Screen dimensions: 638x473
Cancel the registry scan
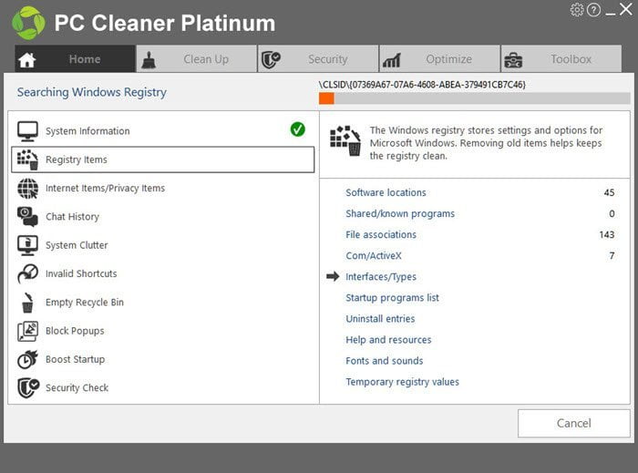pyautogui.click(x=573, y=424)
